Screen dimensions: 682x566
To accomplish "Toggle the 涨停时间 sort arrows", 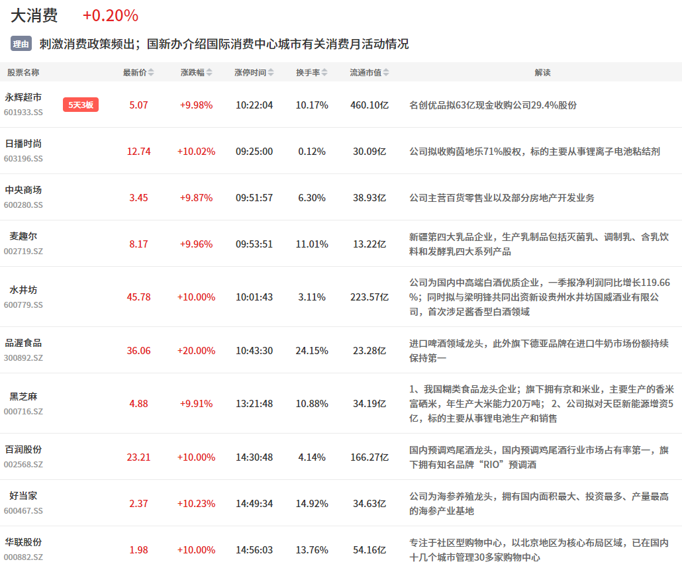I will click(271, 73).
